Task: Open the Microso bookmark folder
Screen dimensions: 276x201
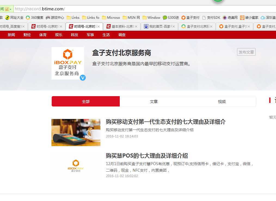Action: point(111,18)
